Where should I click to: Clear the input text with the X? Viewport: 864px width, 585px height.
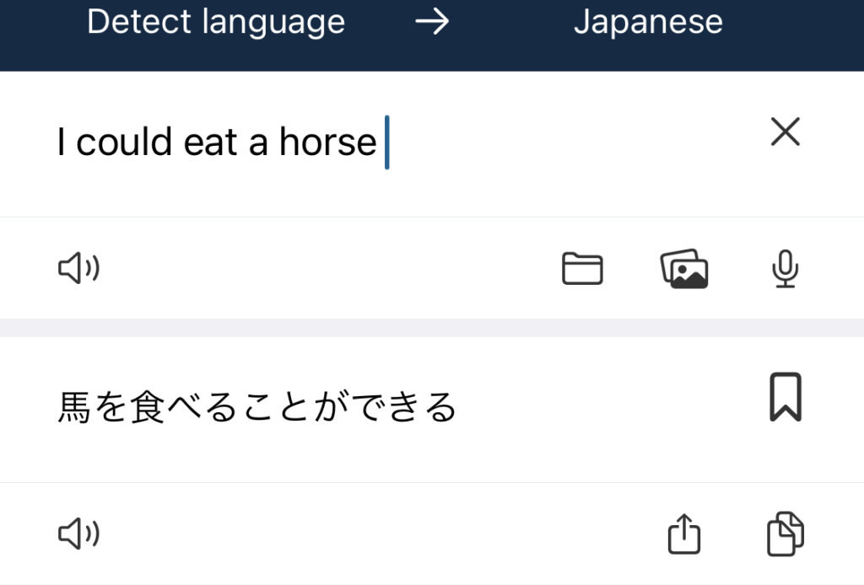(785, 132)
